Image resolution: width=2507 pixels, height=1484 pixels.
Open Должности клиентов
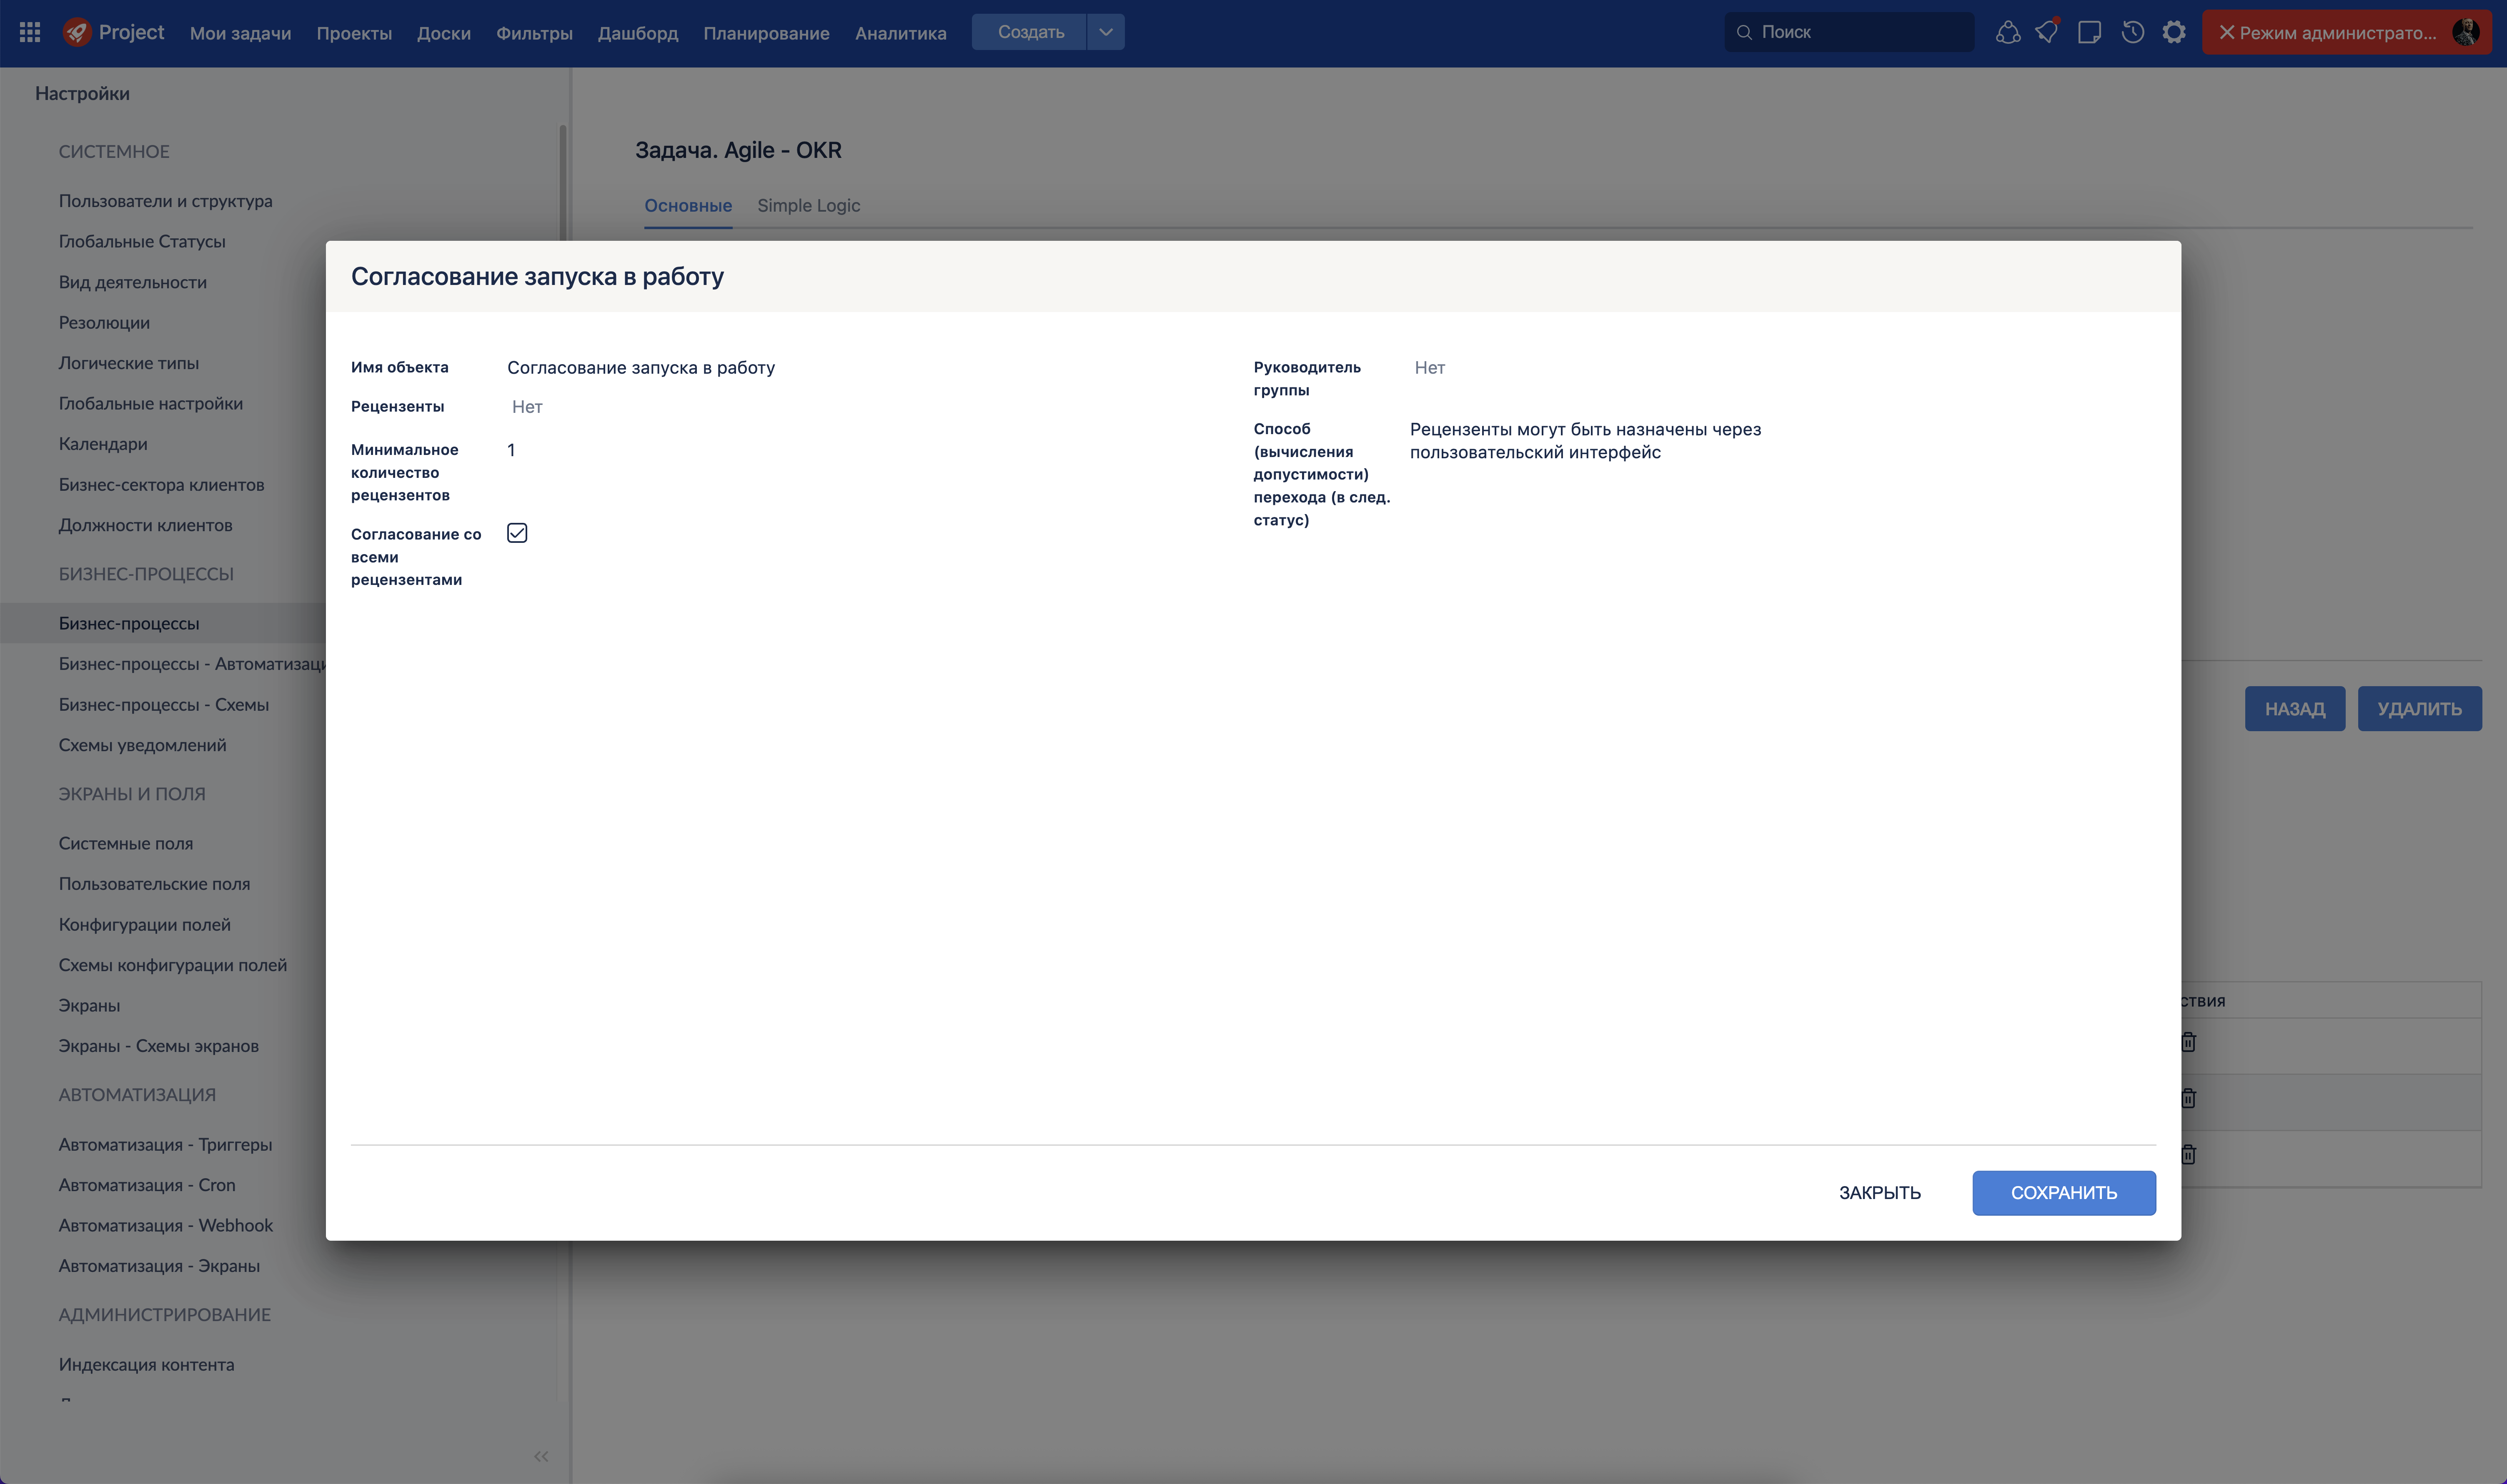[146, 525]
